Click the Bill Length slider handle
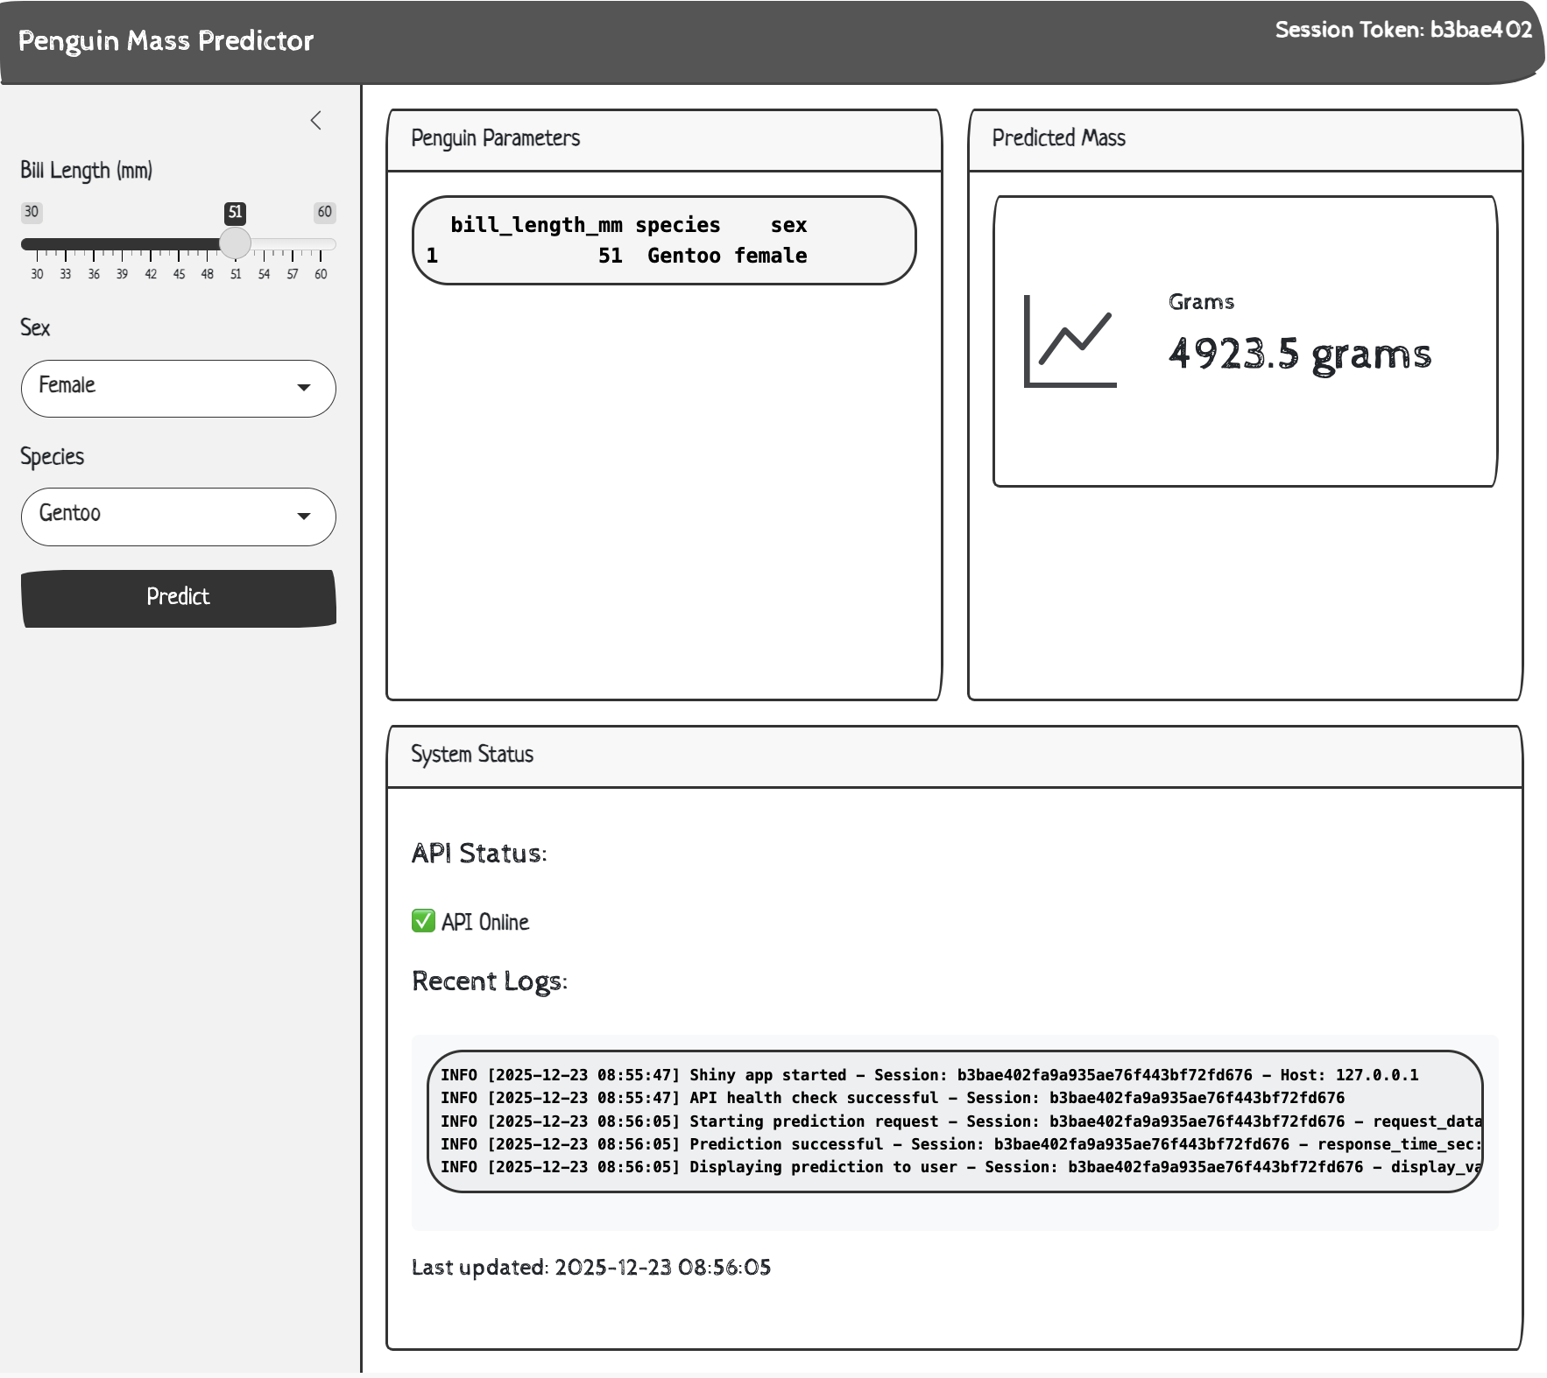 point(235,243)
